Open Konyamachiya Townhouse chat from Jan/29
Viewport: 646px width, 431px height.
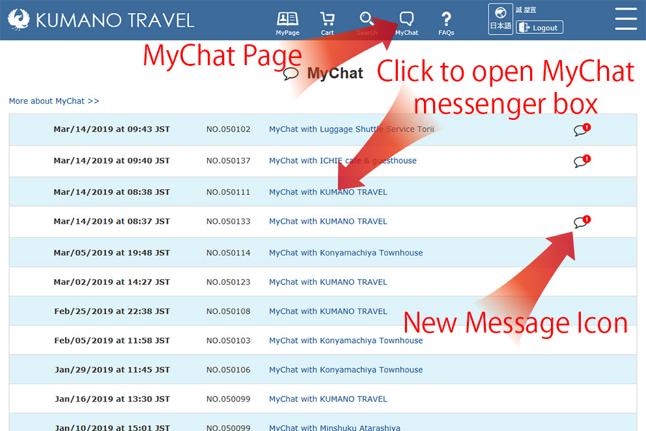pyautogui.click(x=346, y=370)
